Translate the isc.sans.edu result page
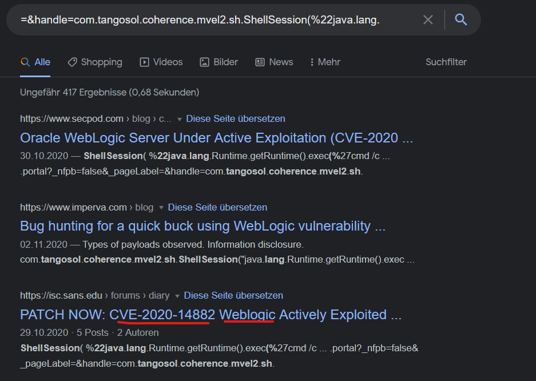The image size is (536, 381). [x=233, y=295]
